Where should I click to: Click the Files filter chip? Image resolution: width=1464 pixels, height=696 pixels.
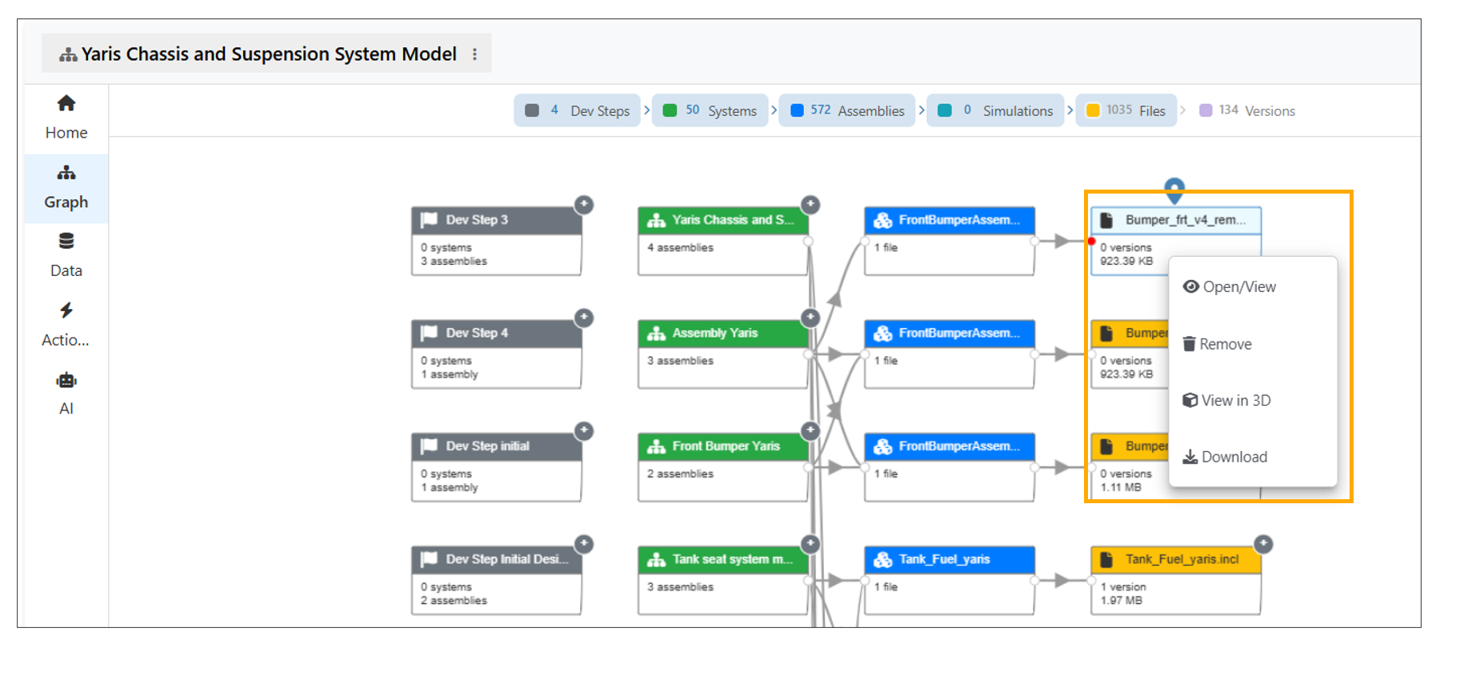tap(1126, 110)
